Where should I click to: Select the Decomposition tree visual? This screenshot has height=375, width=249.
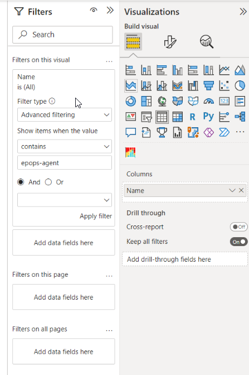tap(240, 117)
